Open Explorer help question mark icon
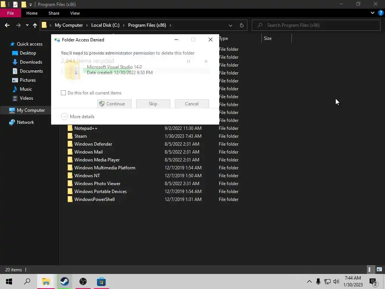This screenshot has height=289, width=385. (380, 13)
